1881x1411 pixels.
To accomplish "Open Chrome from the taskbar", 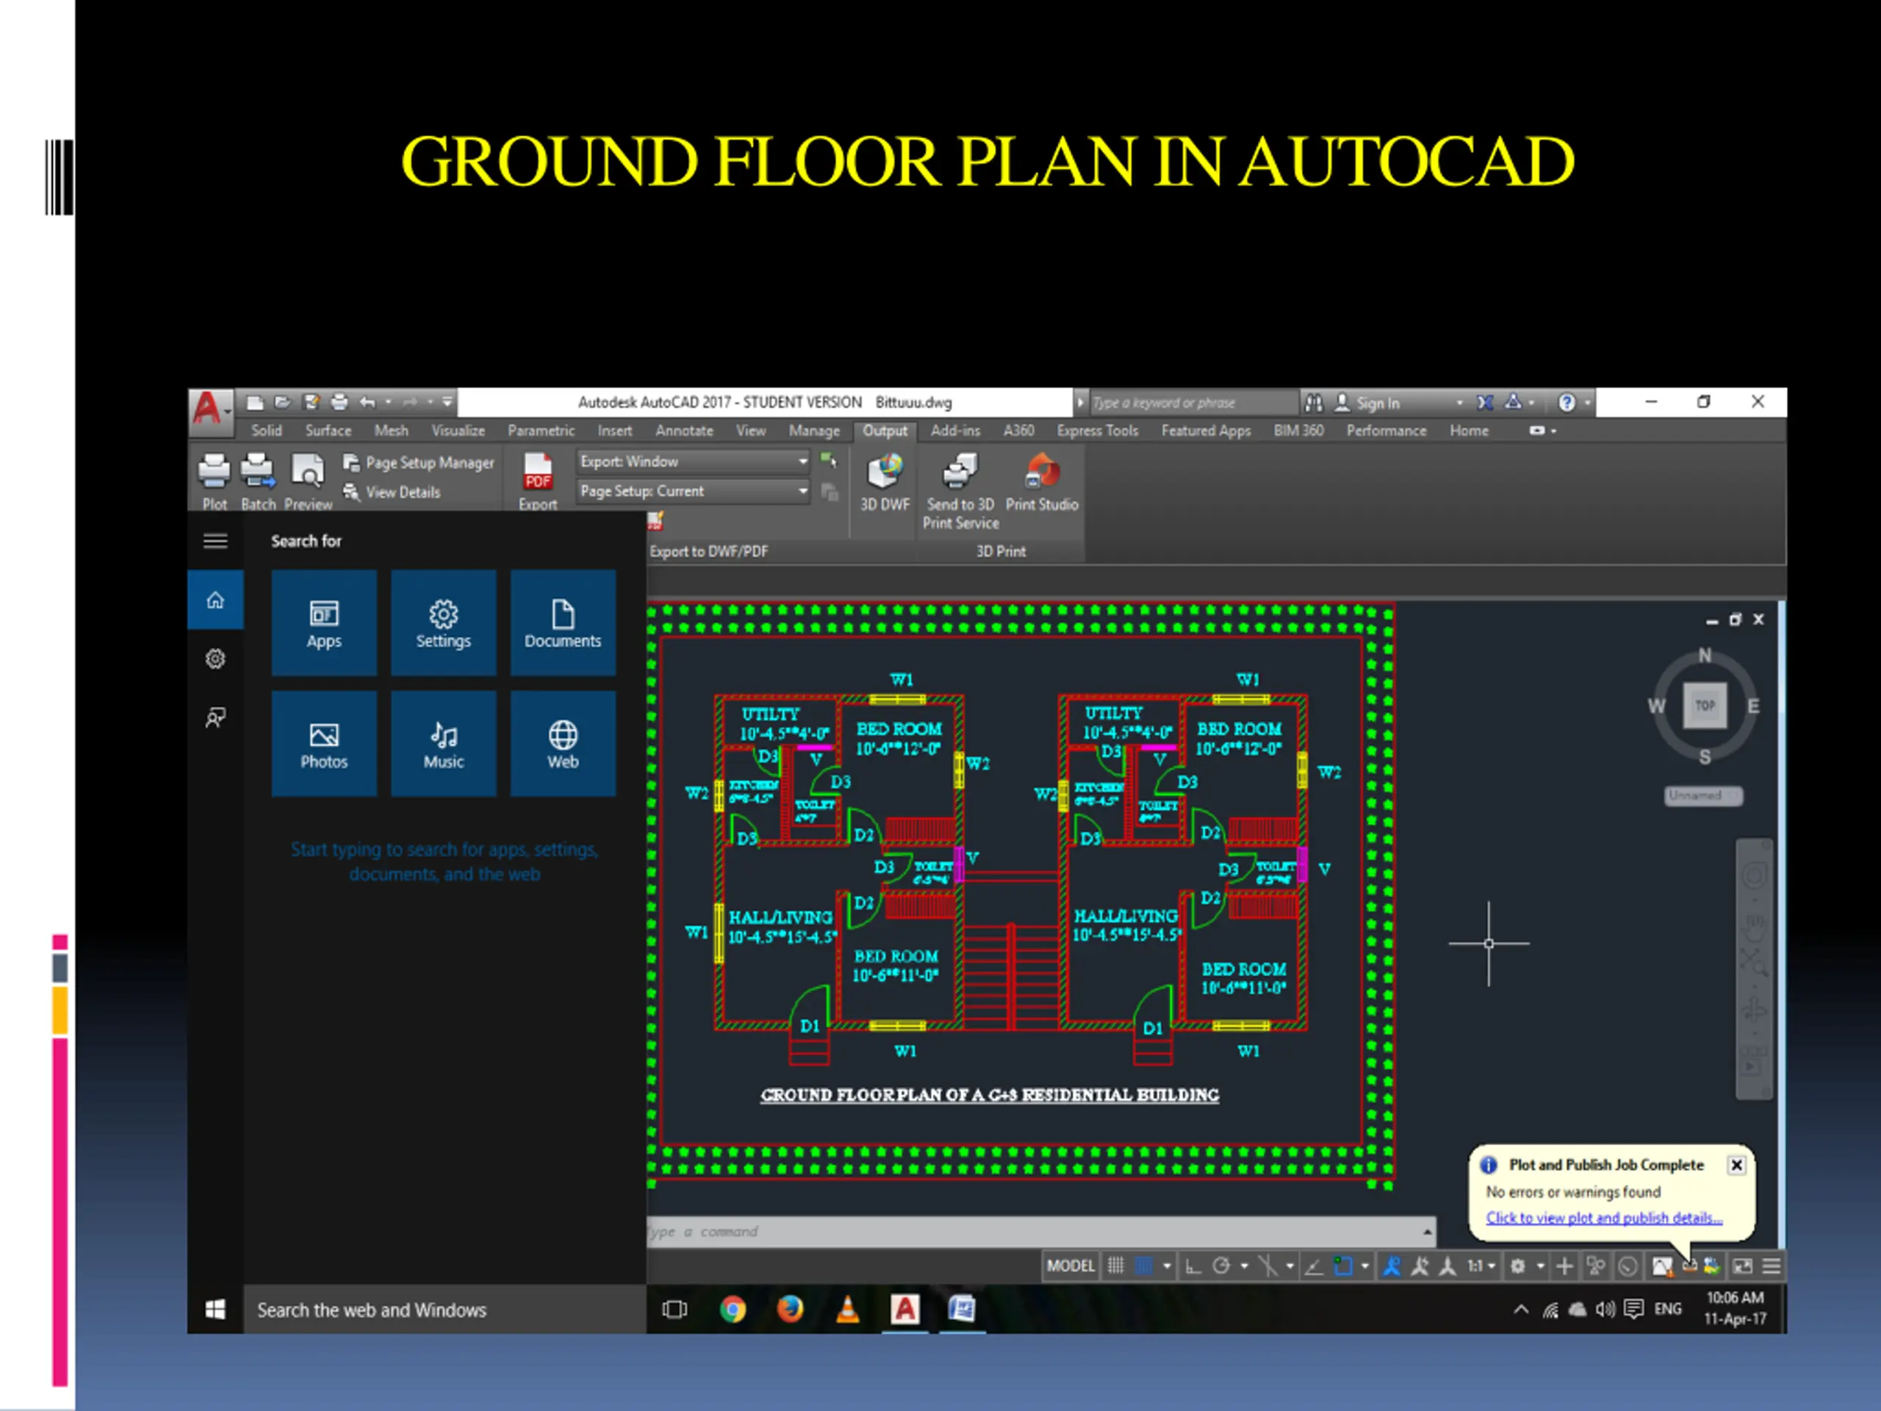I will click(732, 1309).
